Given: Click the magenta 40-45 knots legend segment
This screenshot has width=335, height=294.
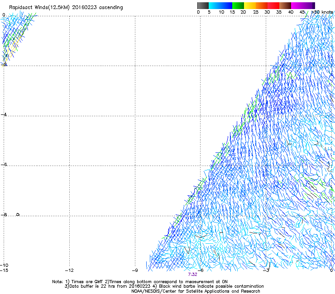Looking at the screenshot, I should click(x=297, y=5).
